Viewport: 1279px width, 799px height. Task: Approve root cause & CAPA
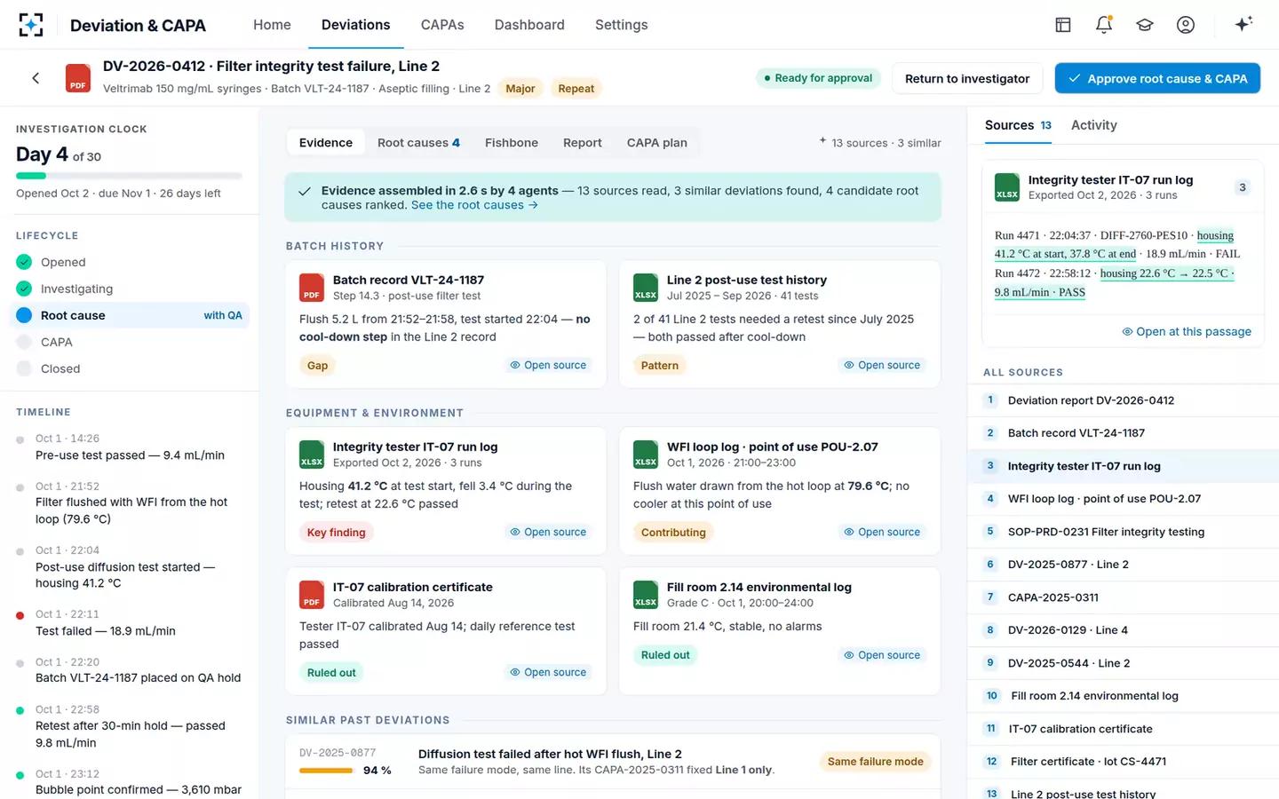pos(1157,78)
